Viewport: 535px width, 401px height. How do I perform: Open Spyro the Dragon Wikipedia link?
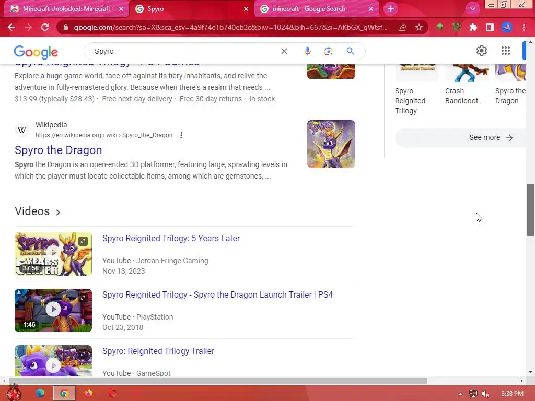(x=59, y=150)
